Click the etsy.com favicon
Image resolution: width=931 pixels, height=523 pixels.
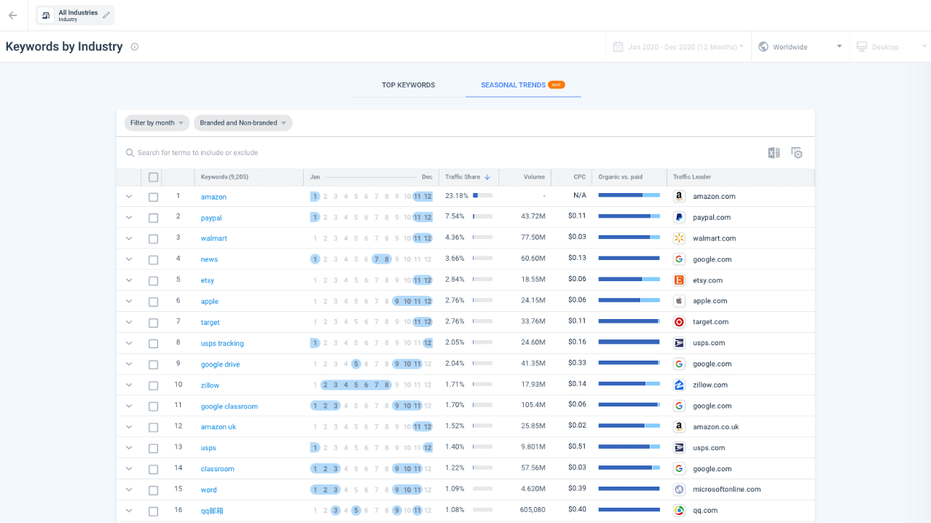pos(679,280)
